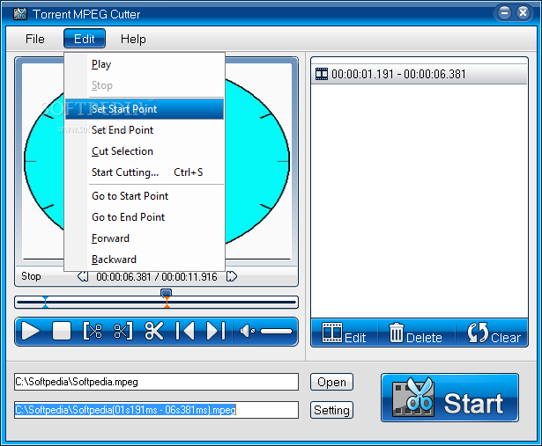The height and width of the screenshot is (446, 542).
Task: Select Go to End Point menu item
Action: 145,217
